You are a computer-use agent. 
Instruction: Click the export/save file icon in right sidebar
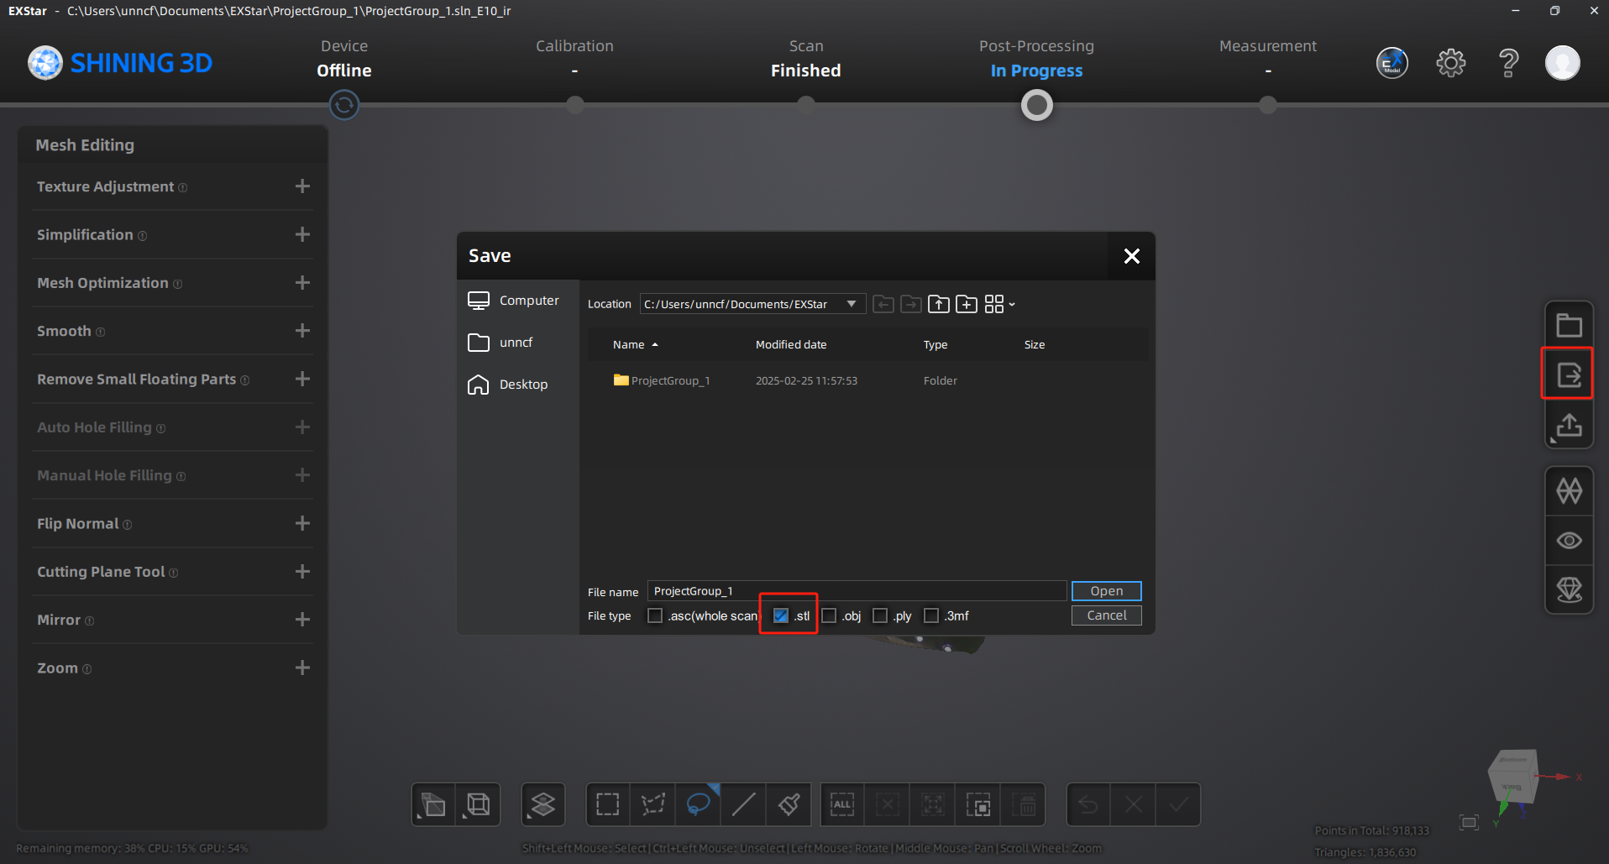[1568, 374]
